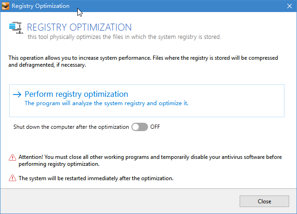297x214 pixels.
Task: Click 'The system will be restarted immediately' text
Action: click(96, 178)
